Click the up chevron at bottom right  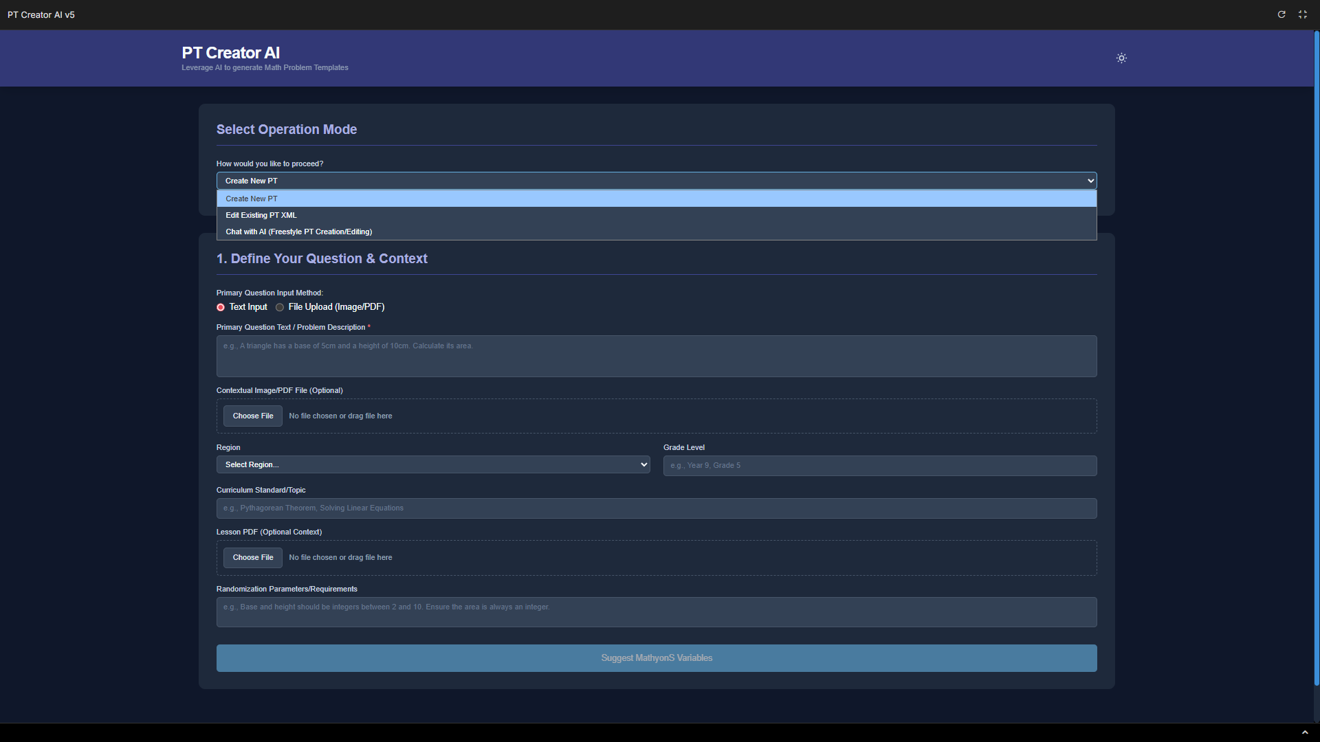pos(1305,732)
